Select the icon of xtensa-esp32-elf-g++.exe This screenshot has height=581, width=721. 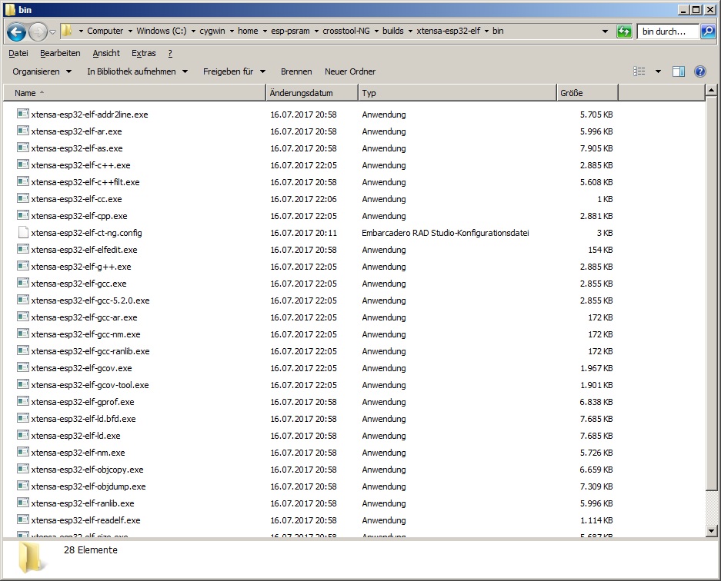click(23, 266)
